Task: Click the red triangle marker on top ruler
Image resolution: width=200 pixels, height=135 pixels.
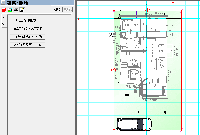Action: pos(172,3)
